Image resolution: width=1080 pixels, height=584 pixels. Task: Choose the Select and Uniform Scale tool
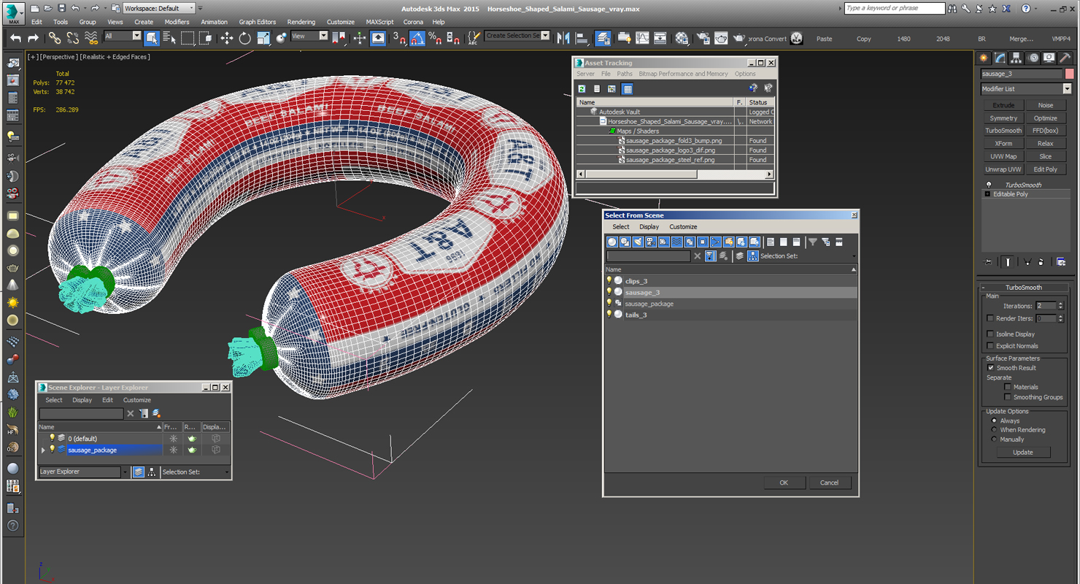click(x=263, y=38)
